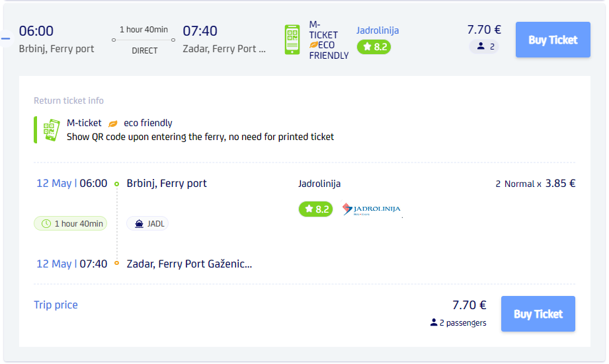Click '12 May | 07:40' arrival date

click(72, 264)
